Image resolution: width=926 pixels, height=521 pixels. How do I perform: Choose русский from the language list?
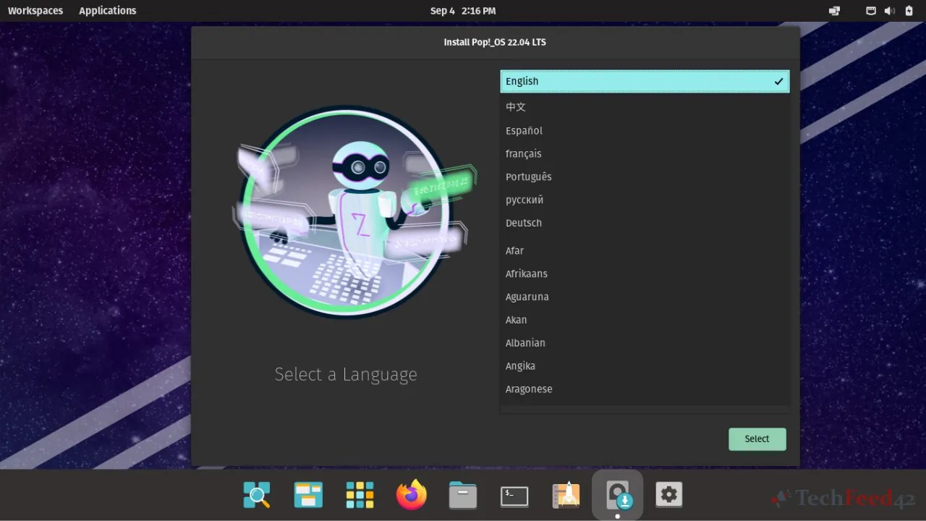(645, 200)
